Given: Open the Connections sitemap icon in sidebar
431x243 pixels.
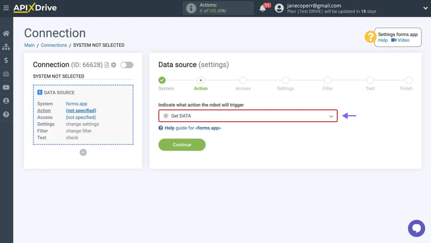Looking at the screenshot, I should tap(6, 47).
